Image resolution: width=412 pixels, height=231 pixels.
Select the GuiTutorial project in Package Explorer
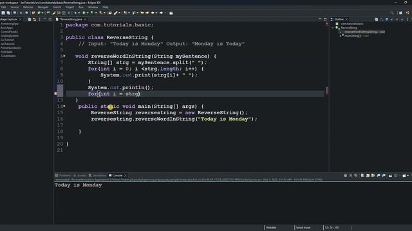[7, 40]
